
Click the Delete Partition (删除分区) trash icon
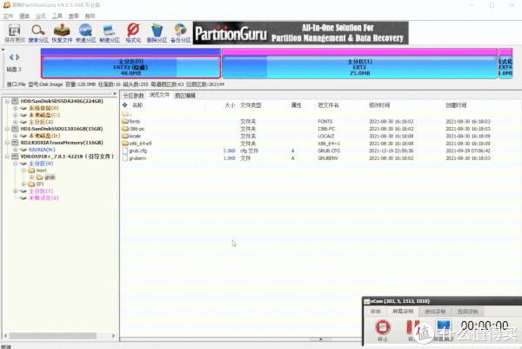(x=157, y=33)
